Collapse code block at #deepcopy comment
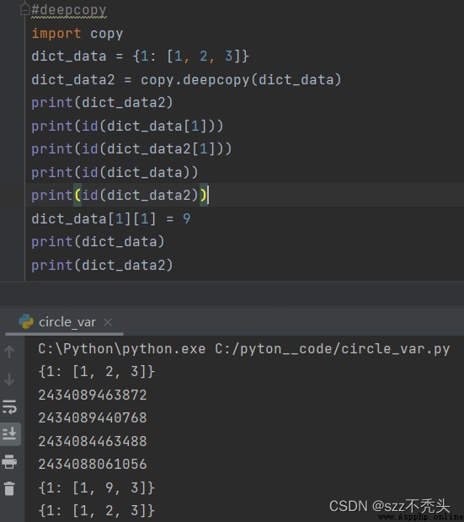 pos(25,9)
